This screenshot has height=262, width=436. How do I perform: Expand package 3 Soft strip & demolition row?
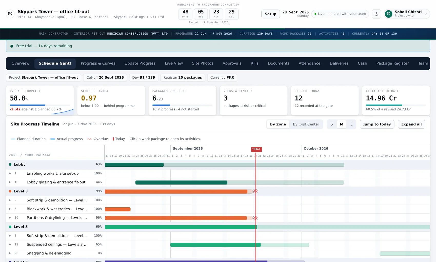[x=10, y=236]
